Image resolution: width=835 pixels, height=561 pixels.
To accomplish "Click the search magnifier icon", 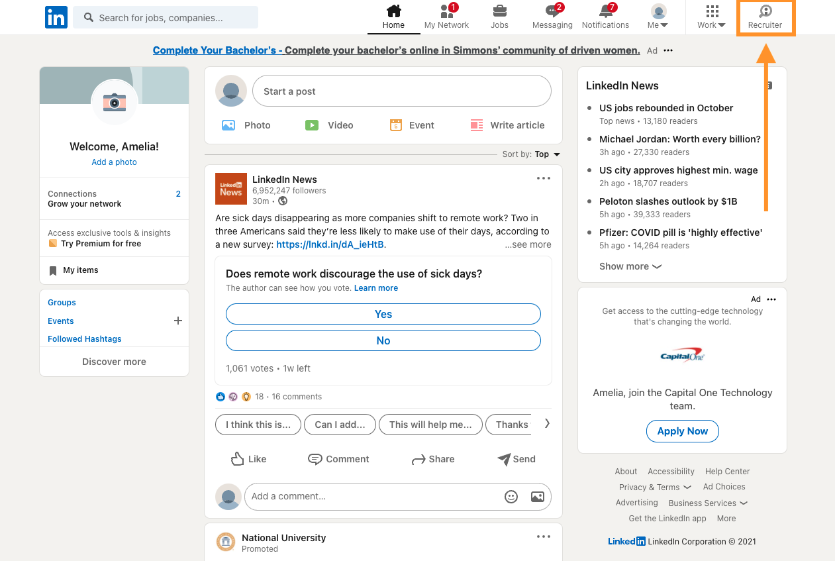I will coord(89,18).
